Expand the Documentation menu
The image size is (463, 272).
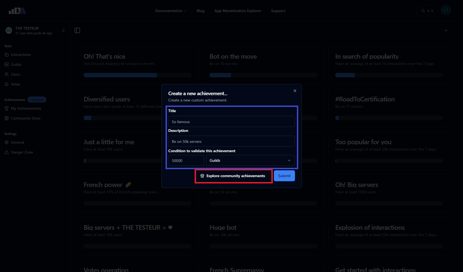coord(171,11)
